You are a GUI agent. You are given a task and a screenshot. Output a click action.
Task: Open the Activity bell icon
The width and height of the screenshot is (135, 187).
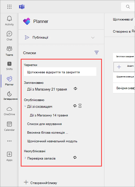point(9,19)
